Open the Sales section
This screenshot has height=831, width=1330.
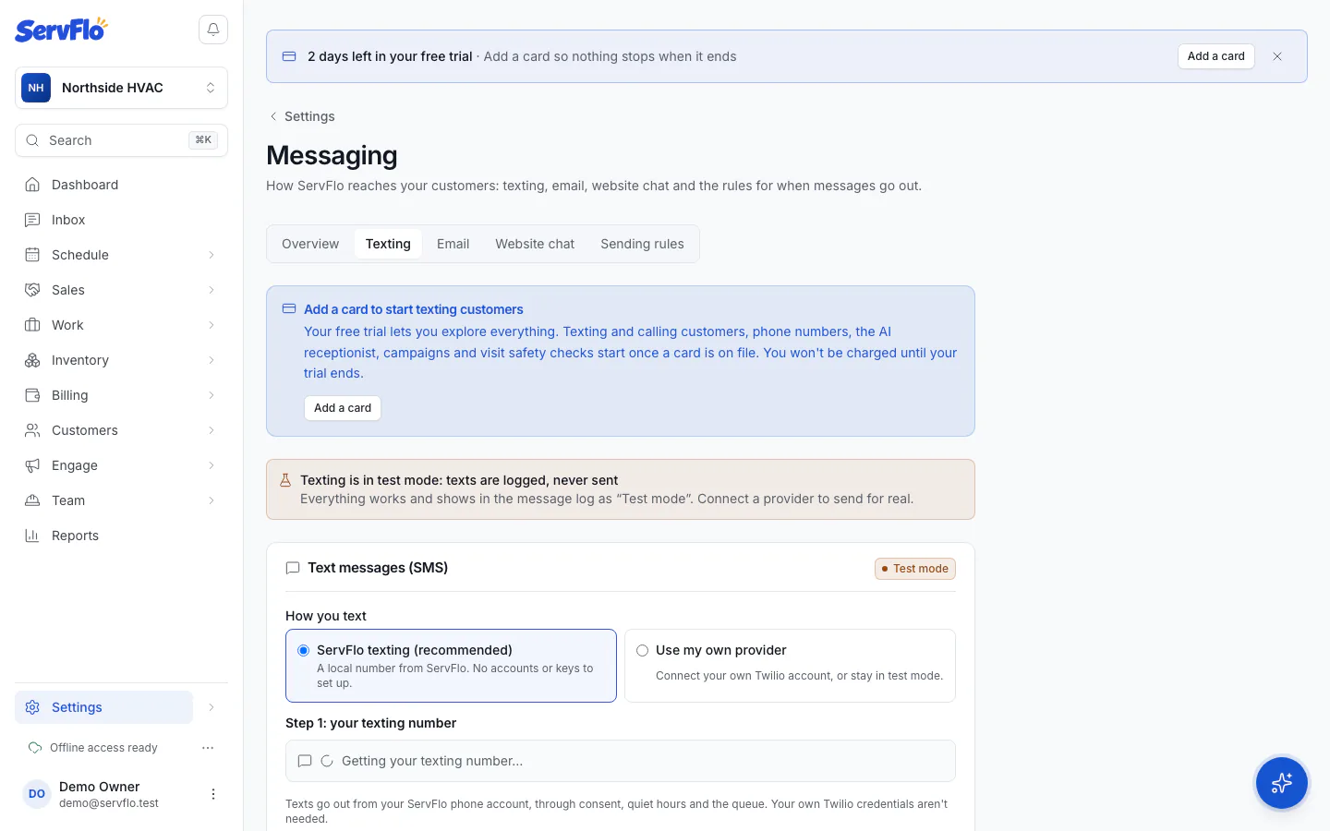[103, 290]
